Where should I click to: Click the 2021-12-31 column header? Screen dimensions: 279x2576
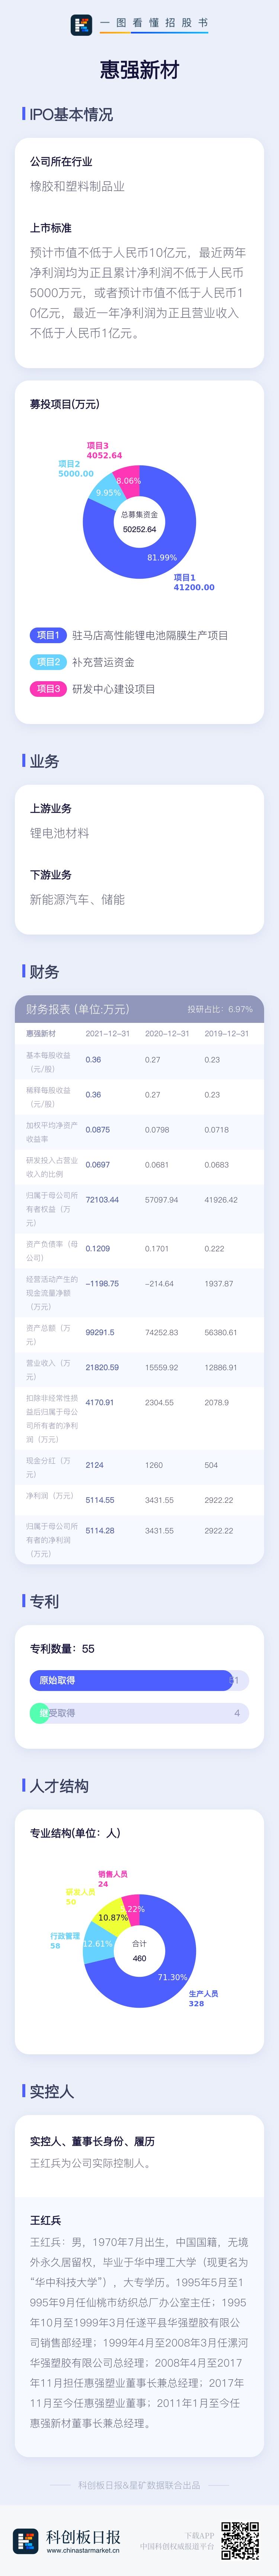107,1033
